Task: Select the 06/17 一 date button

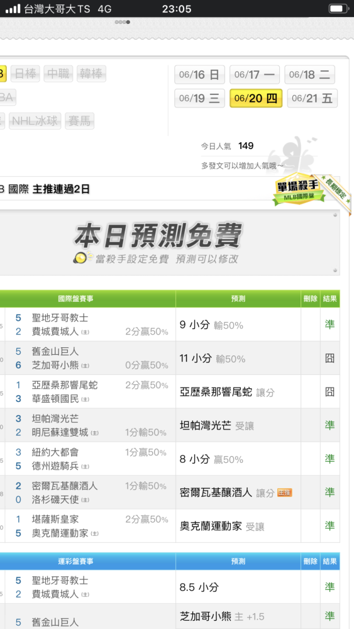Action: (255, 75)
